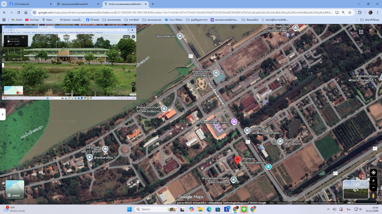Click the Chao Phraya Dam landmark marker

tap(180, 36)
